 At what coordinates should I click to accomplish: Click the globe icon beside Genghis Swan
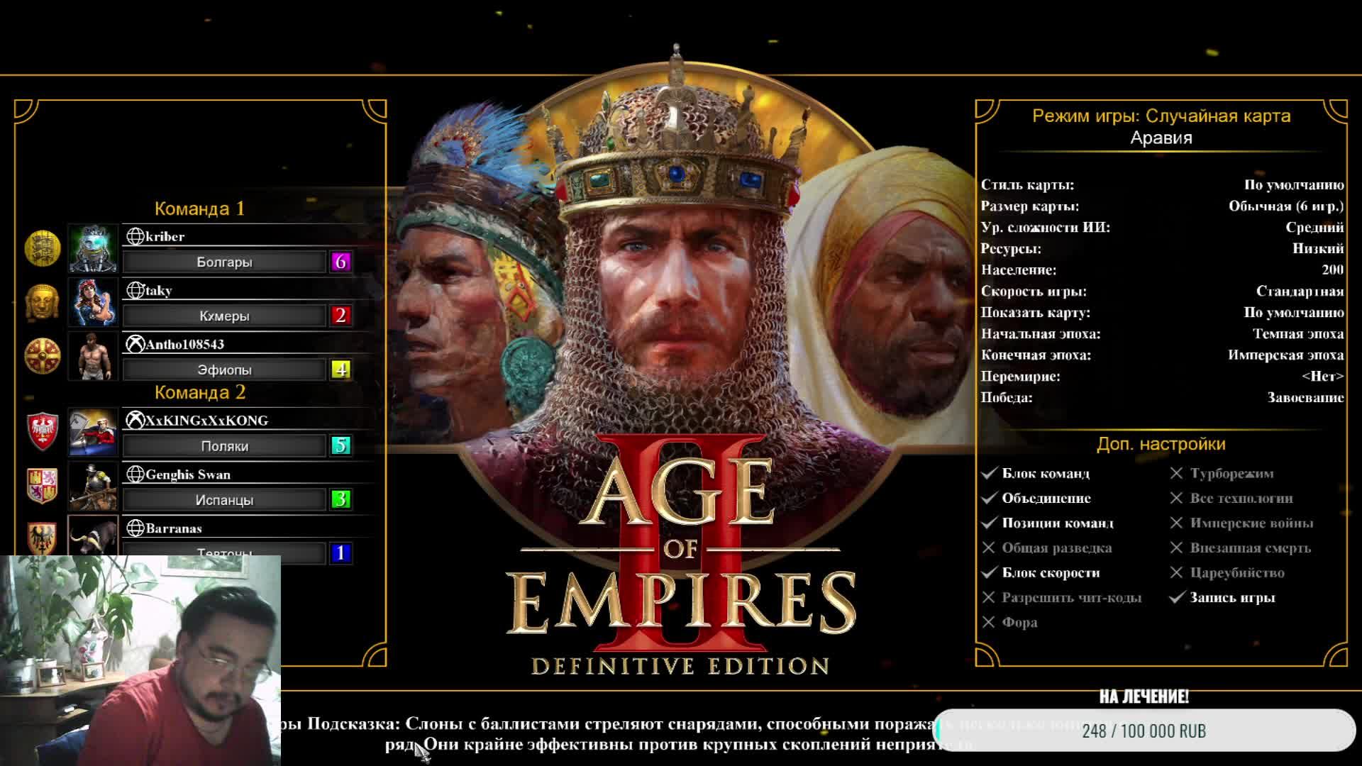[x=135, y=474]
